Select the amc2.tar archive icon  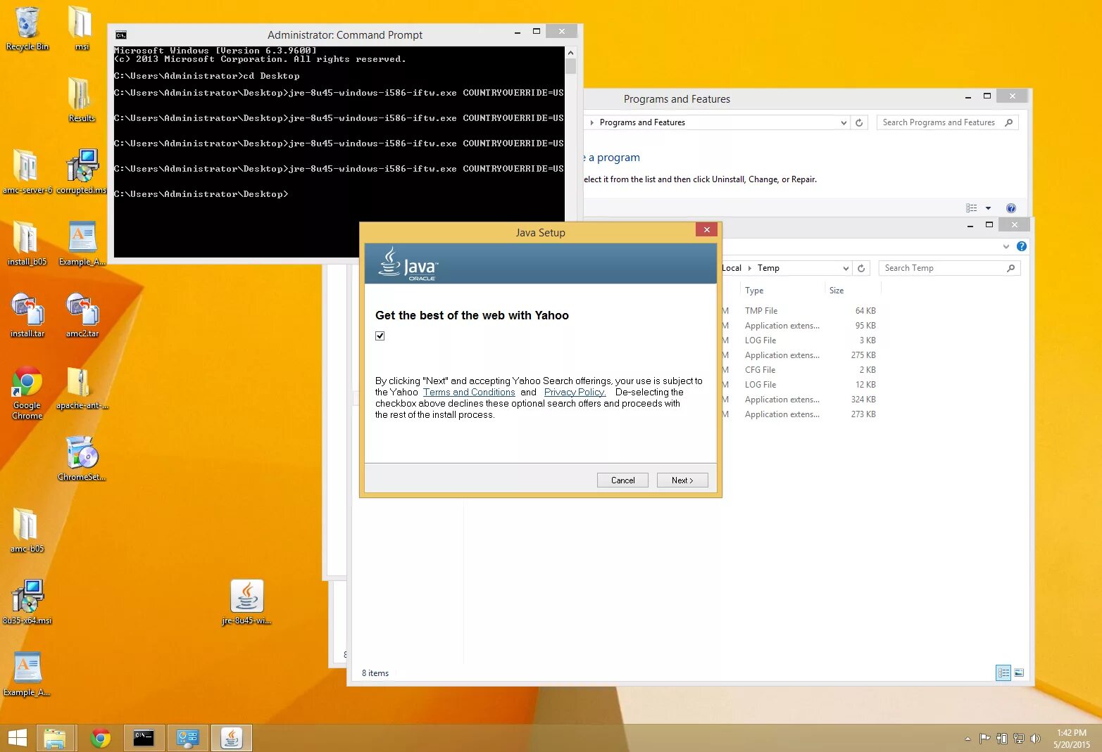pos(82,315)
